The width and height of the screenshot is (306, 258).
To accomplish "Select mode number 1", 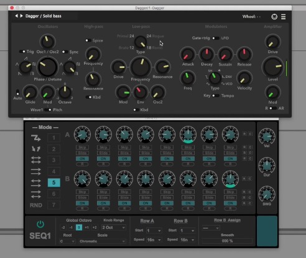I will pos(53,138).
